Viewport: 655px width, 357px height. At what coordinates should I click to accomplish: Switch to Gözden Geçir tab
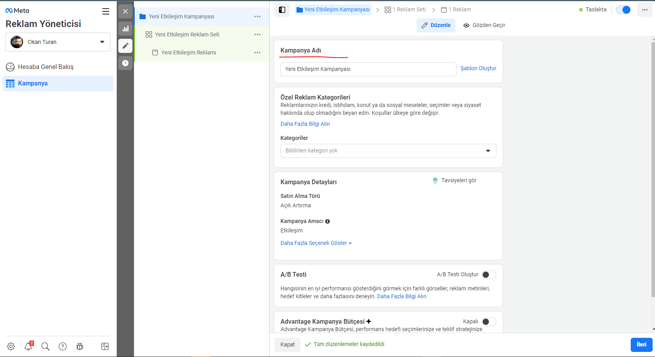pos(484,25)
